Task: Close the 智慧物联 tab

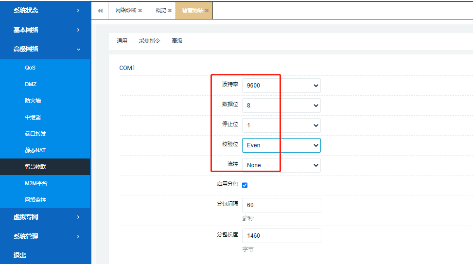Action: 207,10
